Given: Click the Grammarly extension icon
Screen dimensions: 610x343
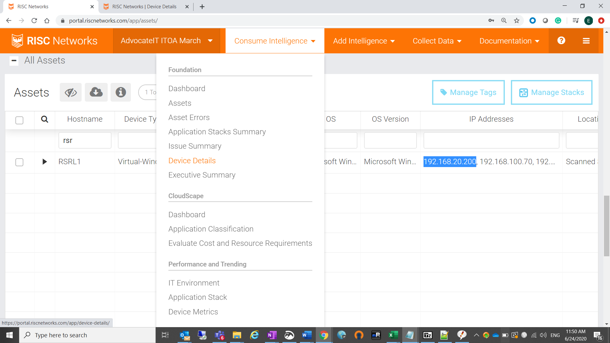Looking at the screenshot, I should pyautogui.click(x=558, y=21).
